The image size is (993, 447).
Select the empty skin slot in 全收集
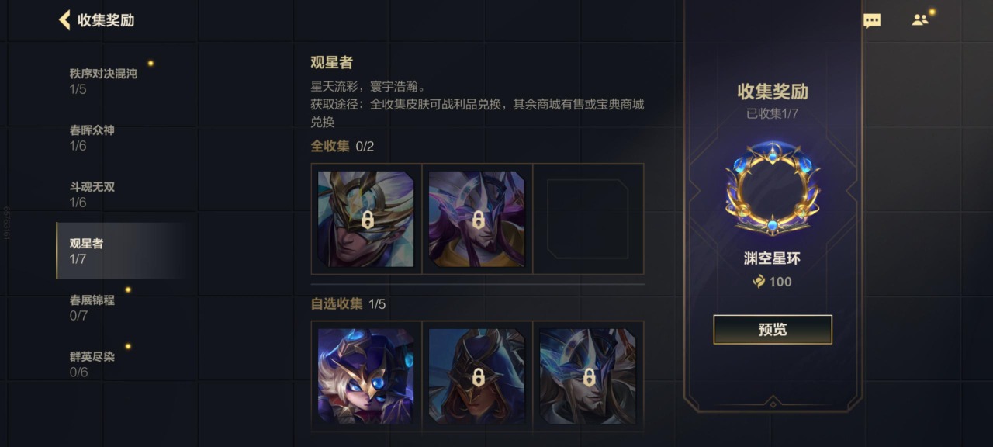[x=588, y=219]
